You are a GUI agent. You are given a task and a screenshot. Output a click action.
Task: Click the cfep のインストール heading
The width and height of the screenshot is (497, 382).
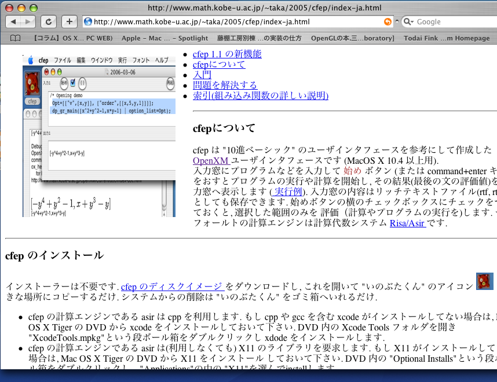[x=54, y=255]
